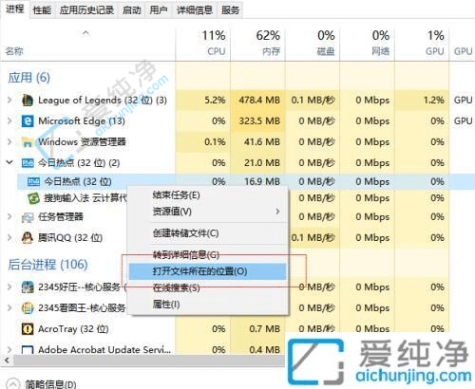Click the 323.5 MB memory cell
This screenshot has width=475, height=389.
click(x=258, y=121)
